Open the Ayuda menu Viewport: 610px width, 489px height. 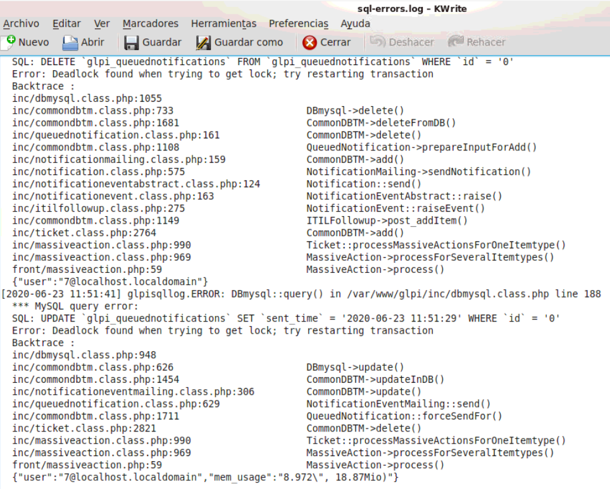coord(355,23)
